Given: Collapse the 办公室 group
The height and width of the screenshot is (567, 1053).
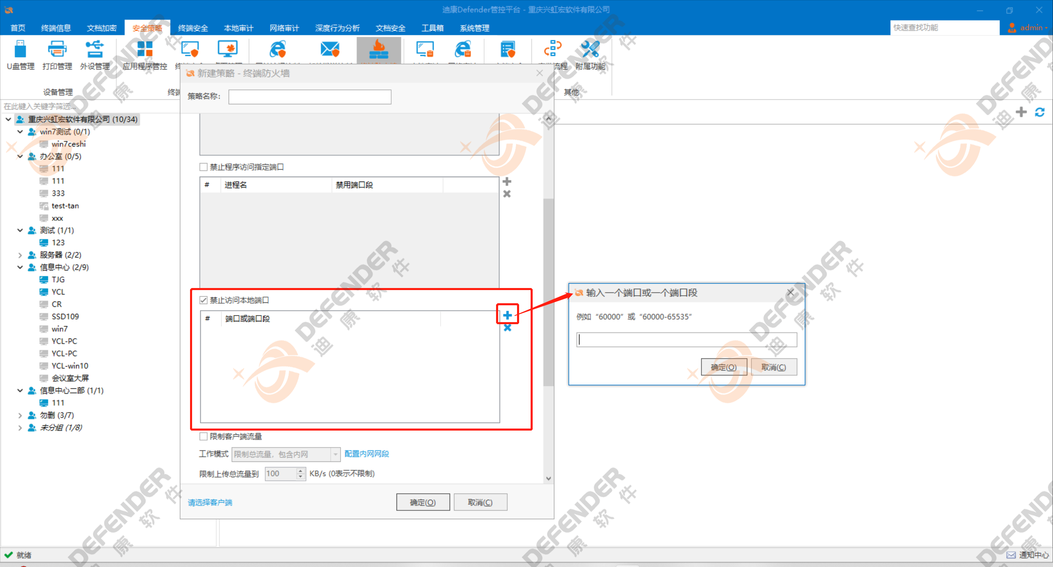Looking at the screenshot, I should pyautogui.click(x=20, y=156).
